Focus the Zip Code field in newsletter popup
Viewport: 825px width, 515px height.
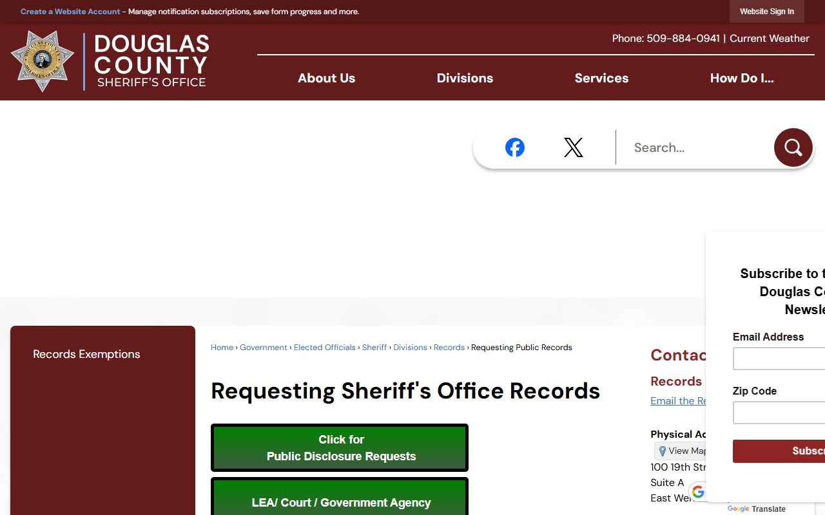tap(779, 413)
